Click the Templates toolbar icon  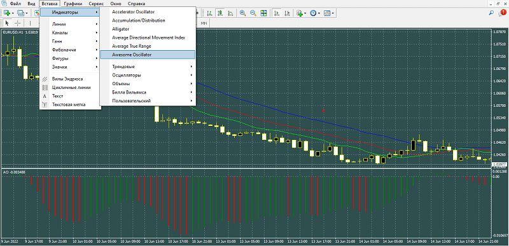coord(327,13)
